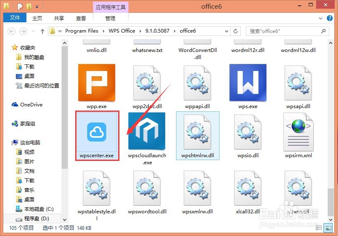Open the 共享 ribbon tab
Screen dimensions: 338x236
tap(59, 18)
